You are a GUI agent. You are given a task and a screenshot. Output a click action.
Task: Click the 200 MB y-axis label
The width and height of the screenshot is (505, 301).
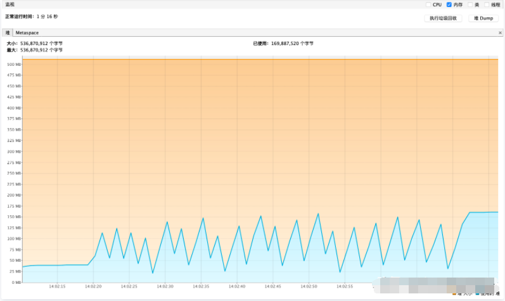[14, 195]
